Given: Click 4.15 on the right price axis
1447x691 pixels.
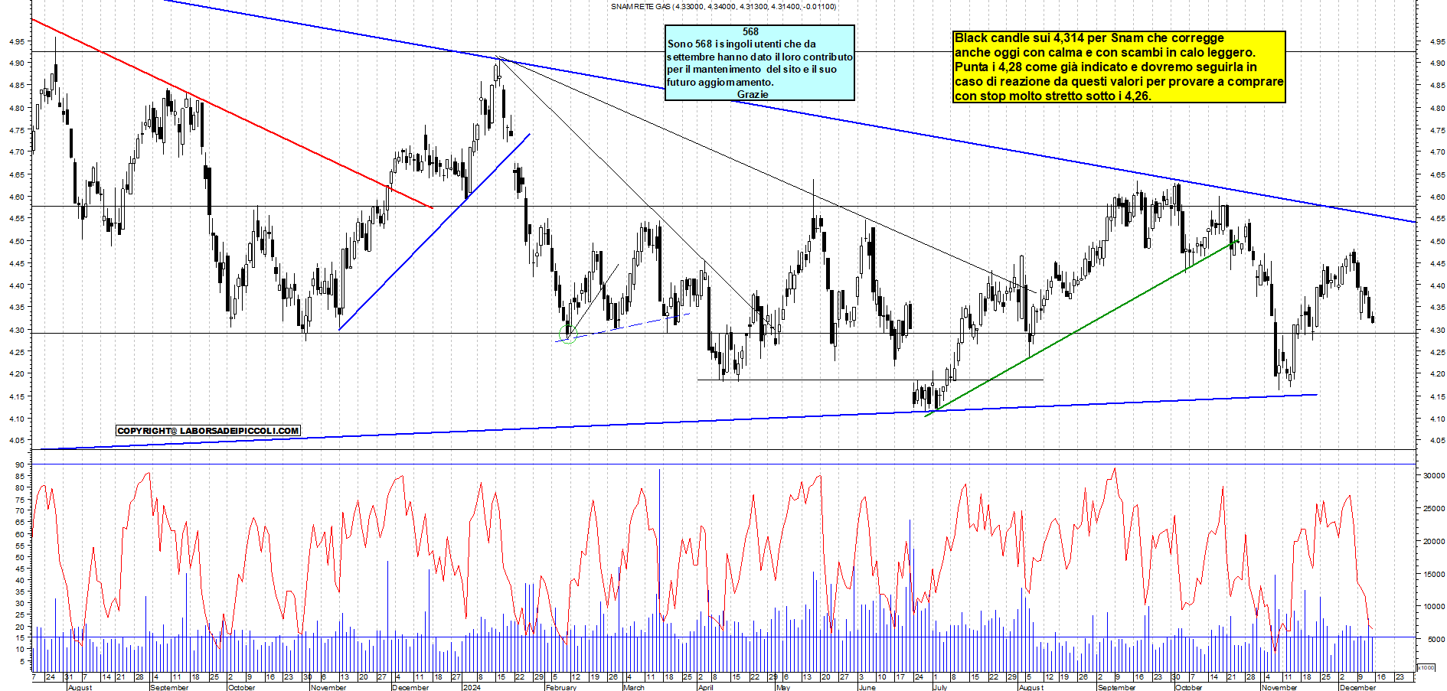Looking at the screenshot, I should coord(1437,396).
